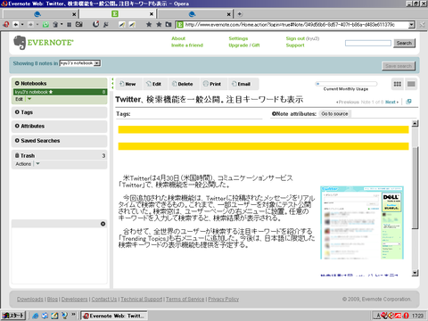The height and width of the screenshot is (321, 428).
Task: Open the About link
Action: click(178, 38)
